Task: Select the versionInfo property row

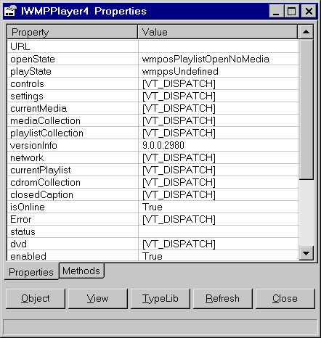Action: [153, 145]
